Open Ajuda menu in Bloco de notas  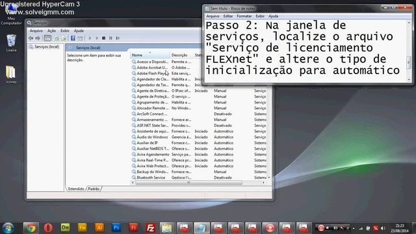click(x=273, y=16)
